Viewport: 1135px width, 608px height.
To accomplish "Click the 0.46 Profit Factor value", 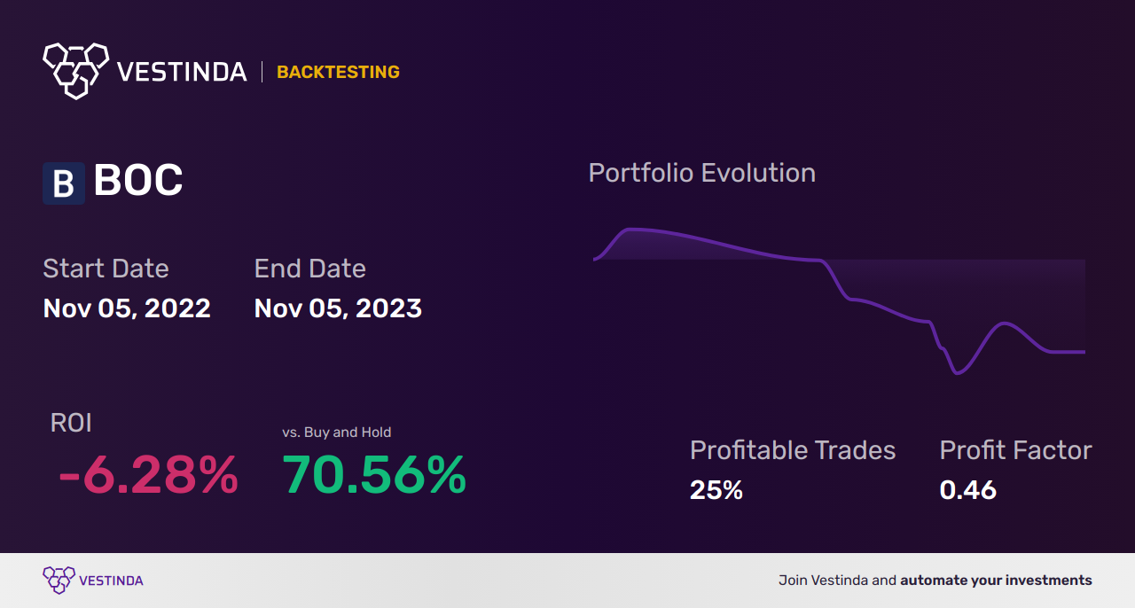I will pyautogui.click(x=967, y=489).
